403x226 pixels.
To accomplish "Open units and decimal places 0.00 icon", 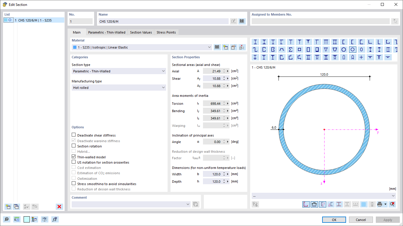I will pos(17,220).
